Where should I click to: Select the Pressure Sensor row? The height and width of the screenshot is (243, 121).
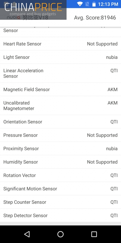pos(60,135)
